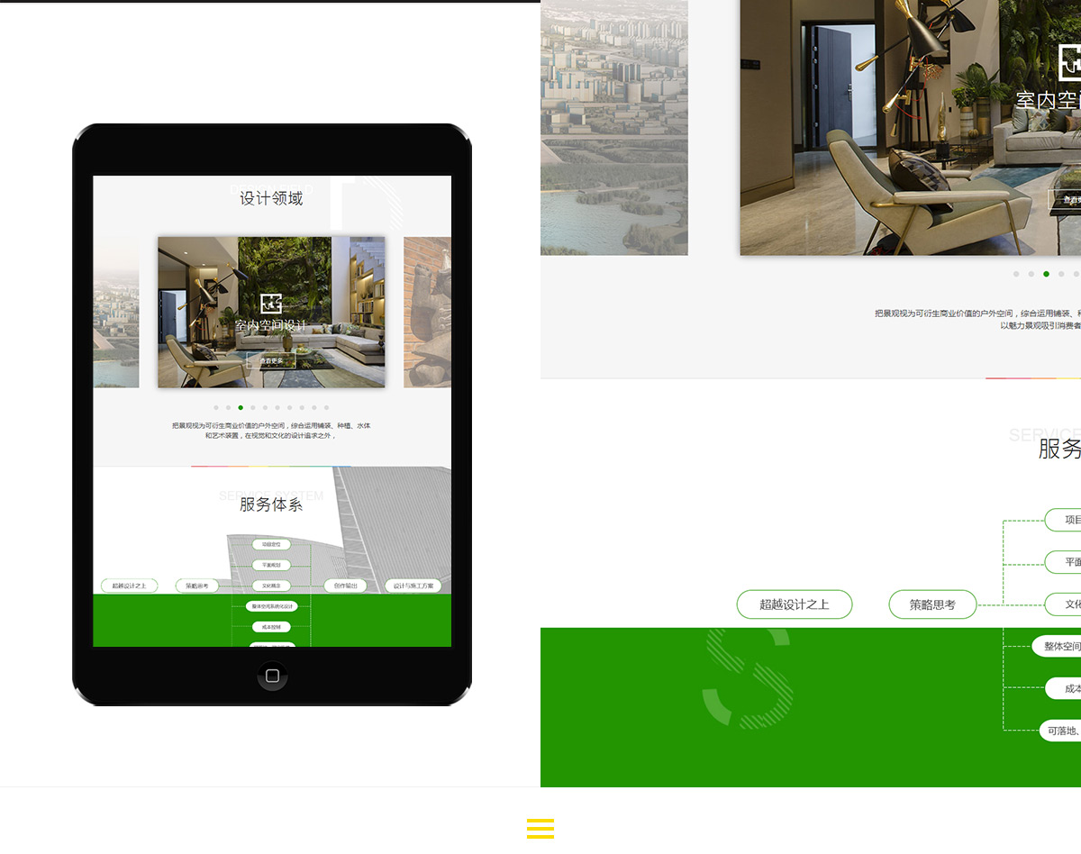
Task: Click the interior design icon on tablet slide
Action: pyautogui.click(x=271, y=304)
